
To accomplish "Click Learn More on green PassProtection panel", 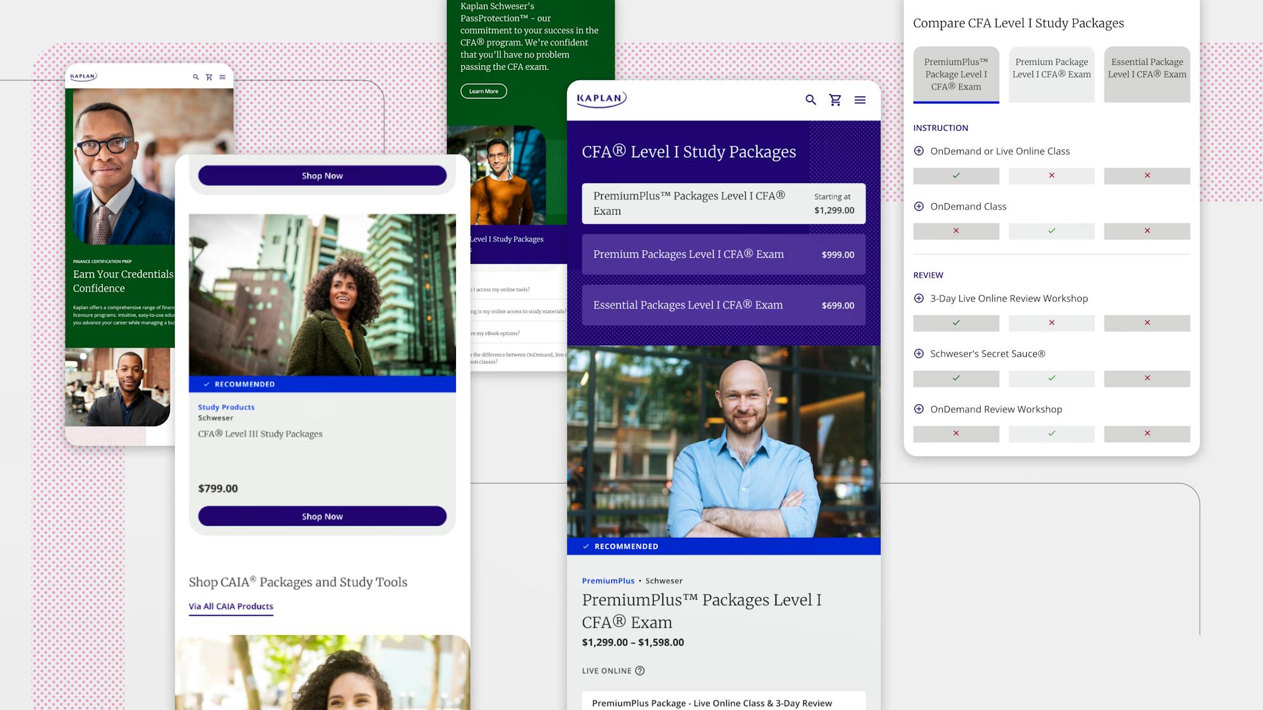I will pyautogui.click(x=484, y=91).
